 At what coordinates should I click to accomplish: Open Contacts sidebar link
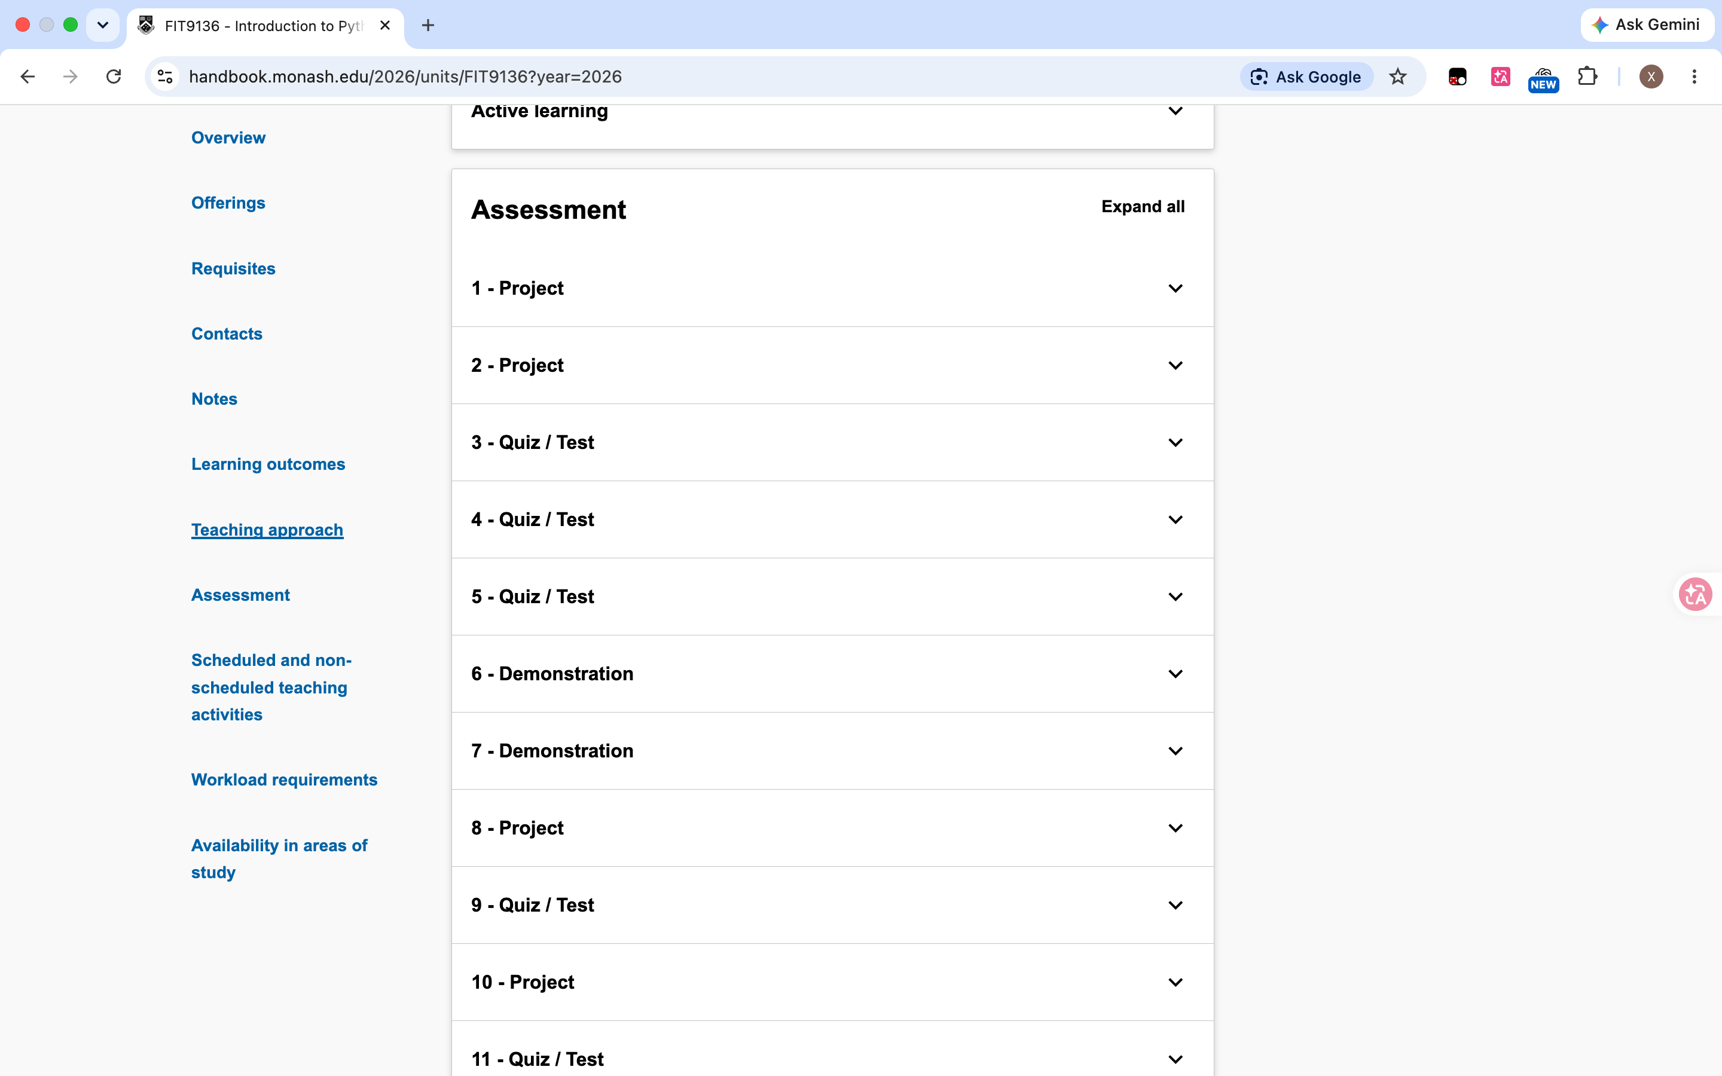[227, 334]
